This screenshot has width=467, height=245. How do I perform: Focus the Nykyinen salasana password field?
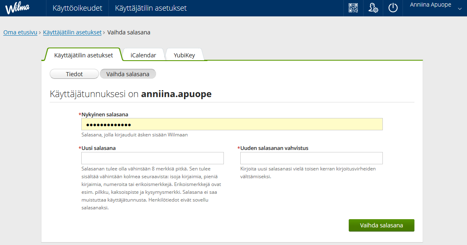coord(232,125)
